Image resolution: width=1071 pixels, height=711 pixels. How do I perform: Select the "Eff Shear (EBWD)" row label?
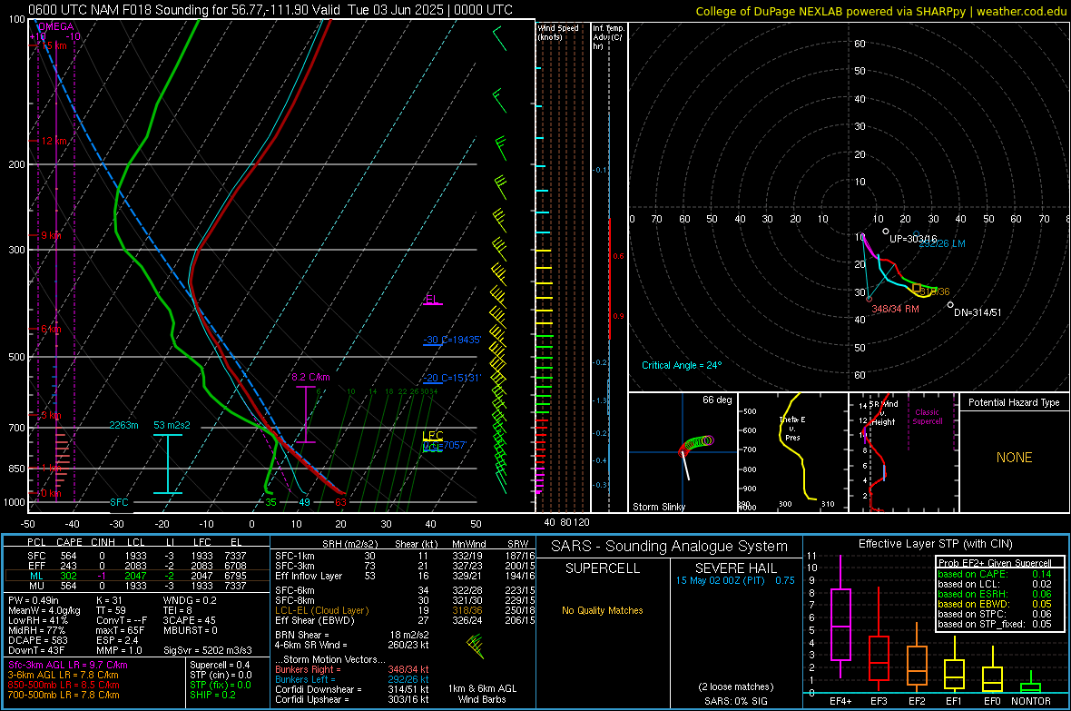pyautogui.click(x=315, y=621)
